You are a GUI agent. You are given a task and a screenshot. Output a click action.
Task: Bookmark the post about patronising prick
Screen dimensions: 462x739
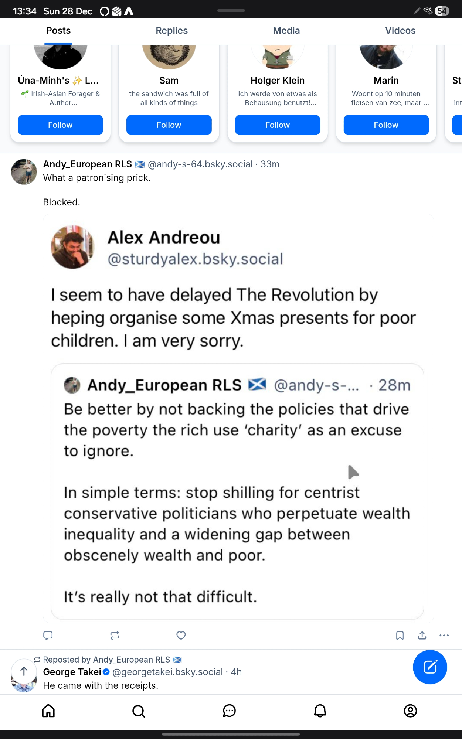coord(400,636)
